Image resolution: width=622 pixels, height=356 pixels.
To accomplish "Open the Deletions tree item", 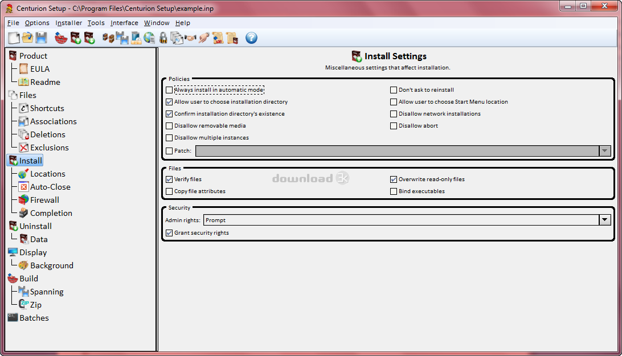I will (x=48, y=134).
